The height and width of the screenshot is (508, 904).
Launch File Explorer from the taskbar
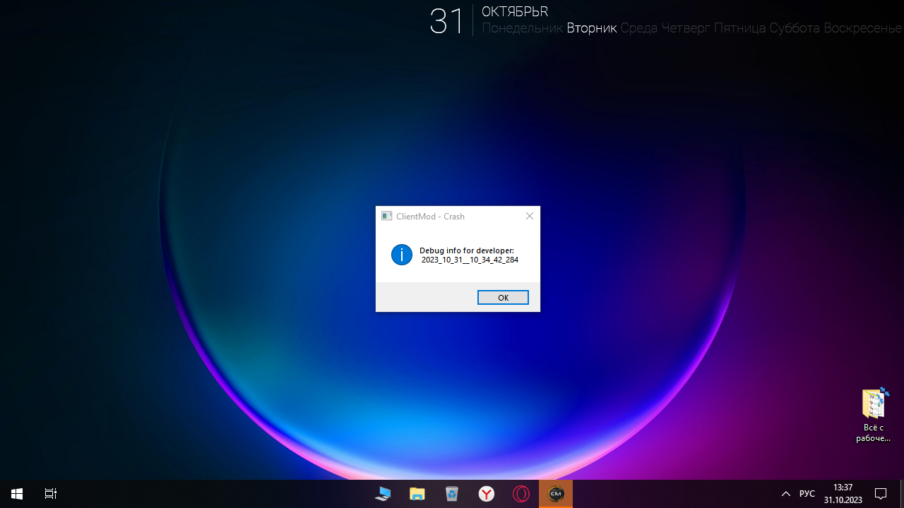coord(417,494)
